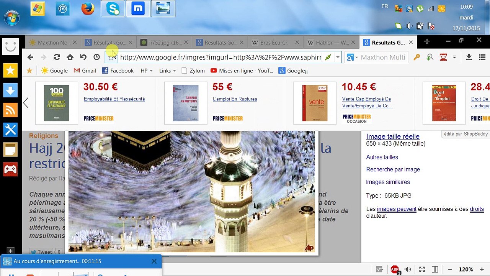Click the Tweet button
This screenshot has height=276, width=490.
tap(41, 252)
